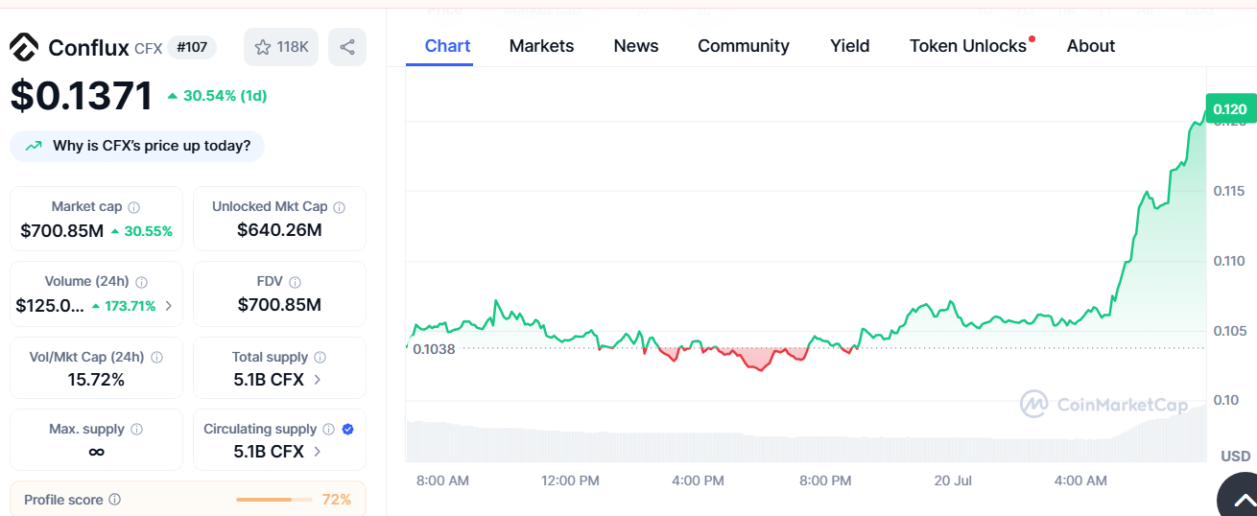
Task: Open Volume (24h) info icon
Action: tap(141, 282)
